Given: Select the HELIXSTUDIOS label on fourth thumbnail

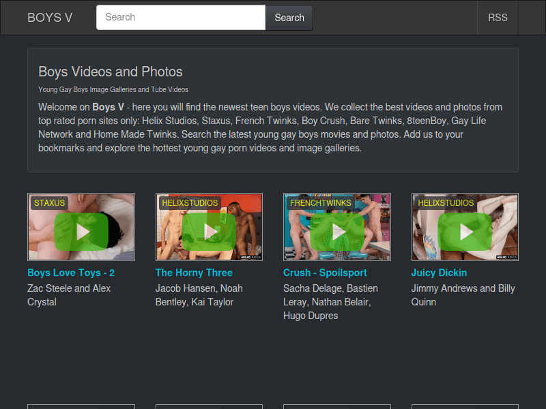Looking at the screenshot, I should pyautogui.click(x=446, y=203).
